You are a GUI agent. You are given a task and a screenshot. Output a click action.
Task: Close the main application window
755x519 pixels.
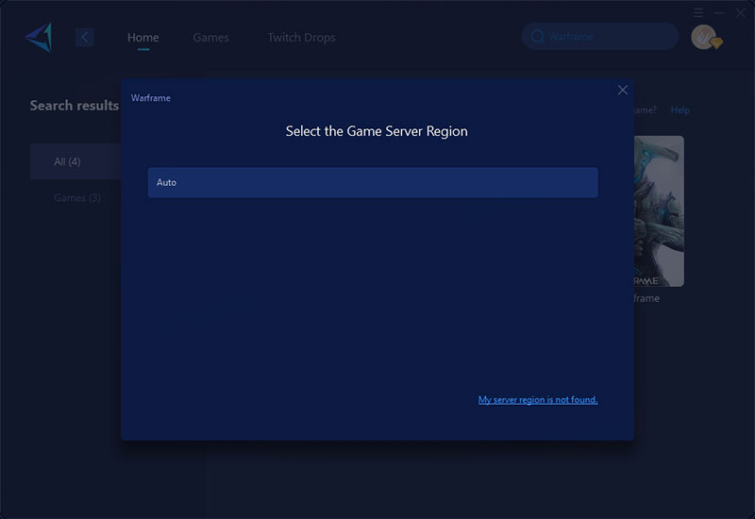(x=740, y=13)
